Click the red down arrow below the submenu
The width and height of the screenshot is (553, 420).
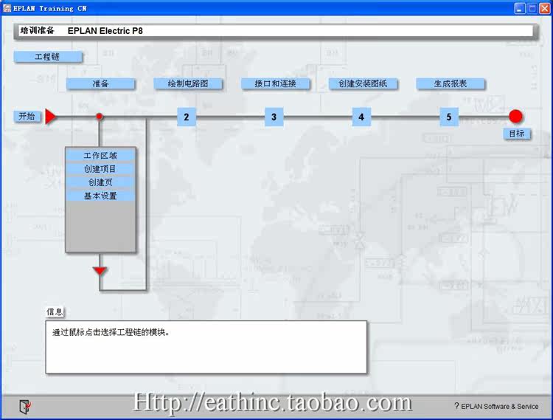(x=100, y=271)
